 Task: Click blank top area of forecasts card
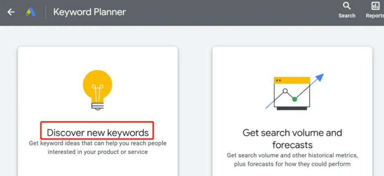point(292,57)
